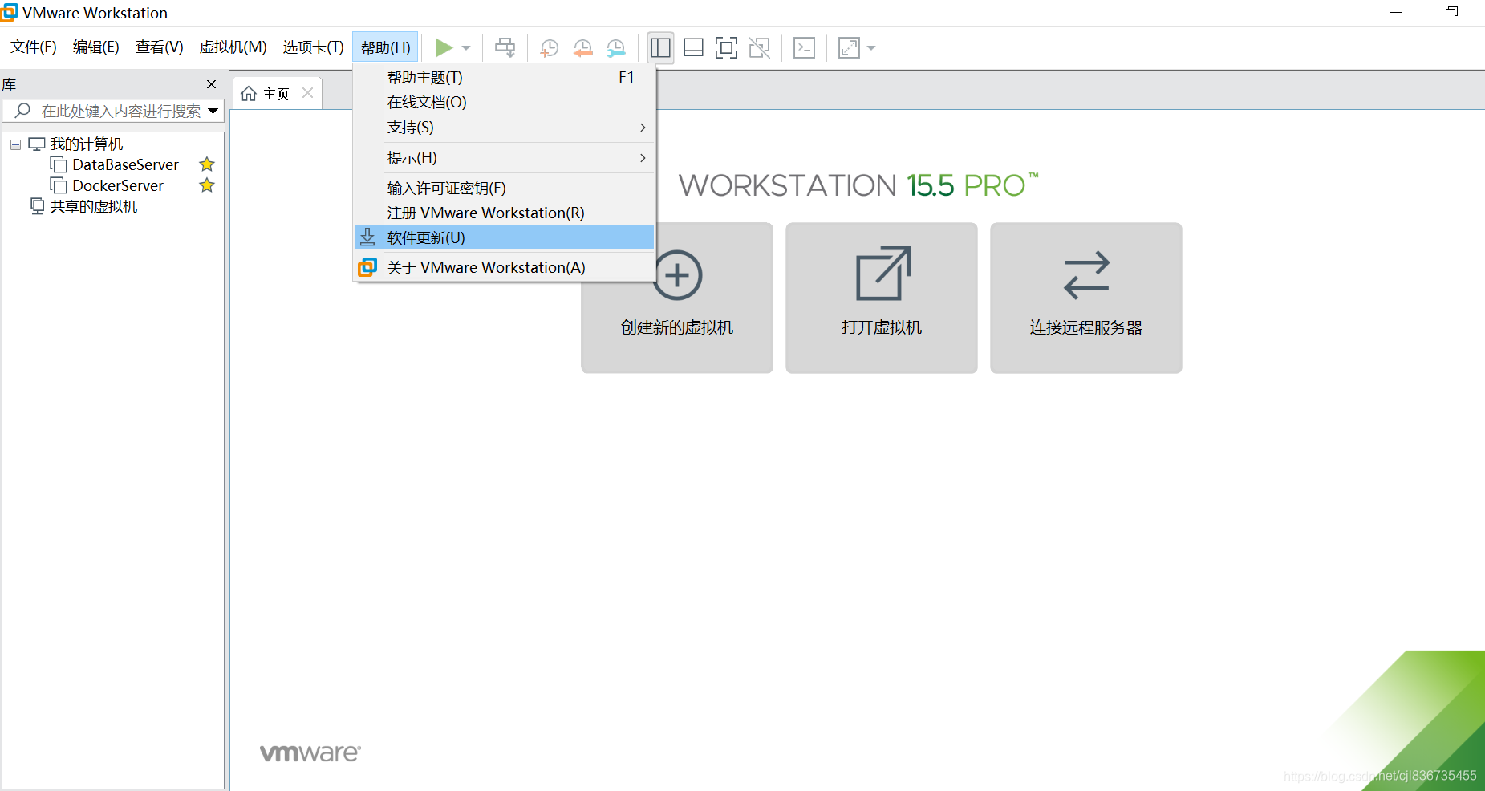
Task: Open the 文件(F) menu
Action: [34, 47]
